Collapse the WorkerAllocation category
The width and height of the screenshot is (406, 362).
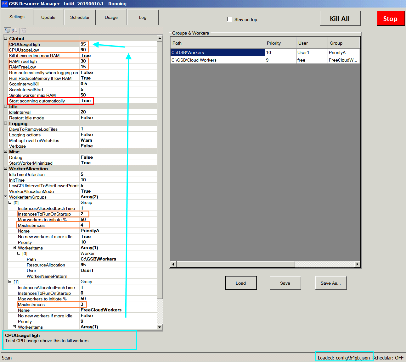point(5,168)
